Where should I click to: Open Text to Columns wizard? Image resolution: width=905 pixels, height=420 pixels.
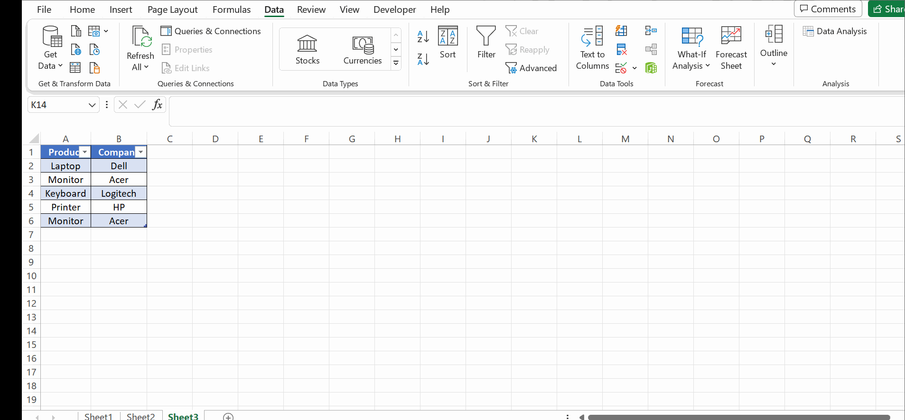click(592, 48)
